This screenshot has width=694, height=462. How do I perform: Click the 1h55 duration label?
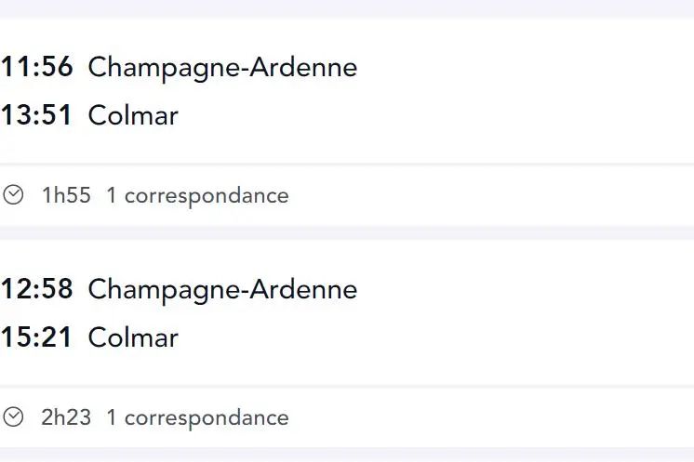point(66,195)
